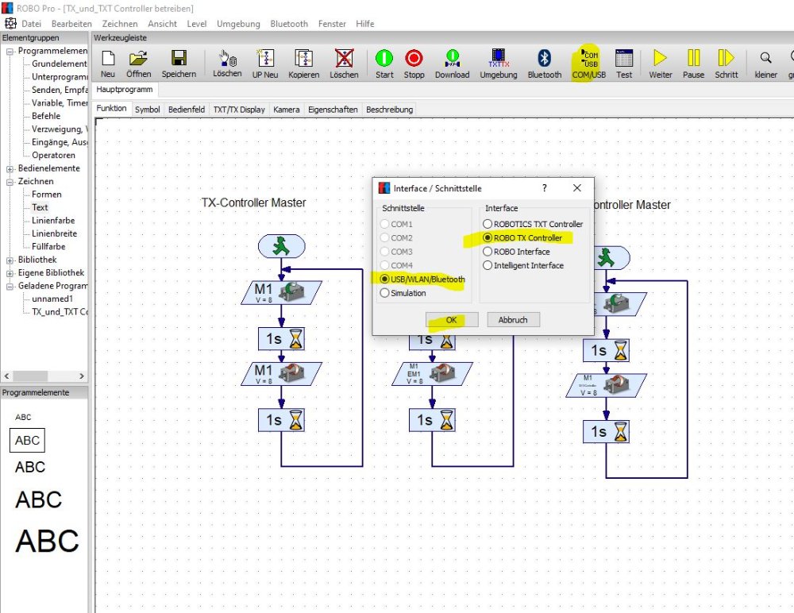Screen dimensions: 794x613
Task: Stop the program with red Stopp icon
Action: click(414, 64)
